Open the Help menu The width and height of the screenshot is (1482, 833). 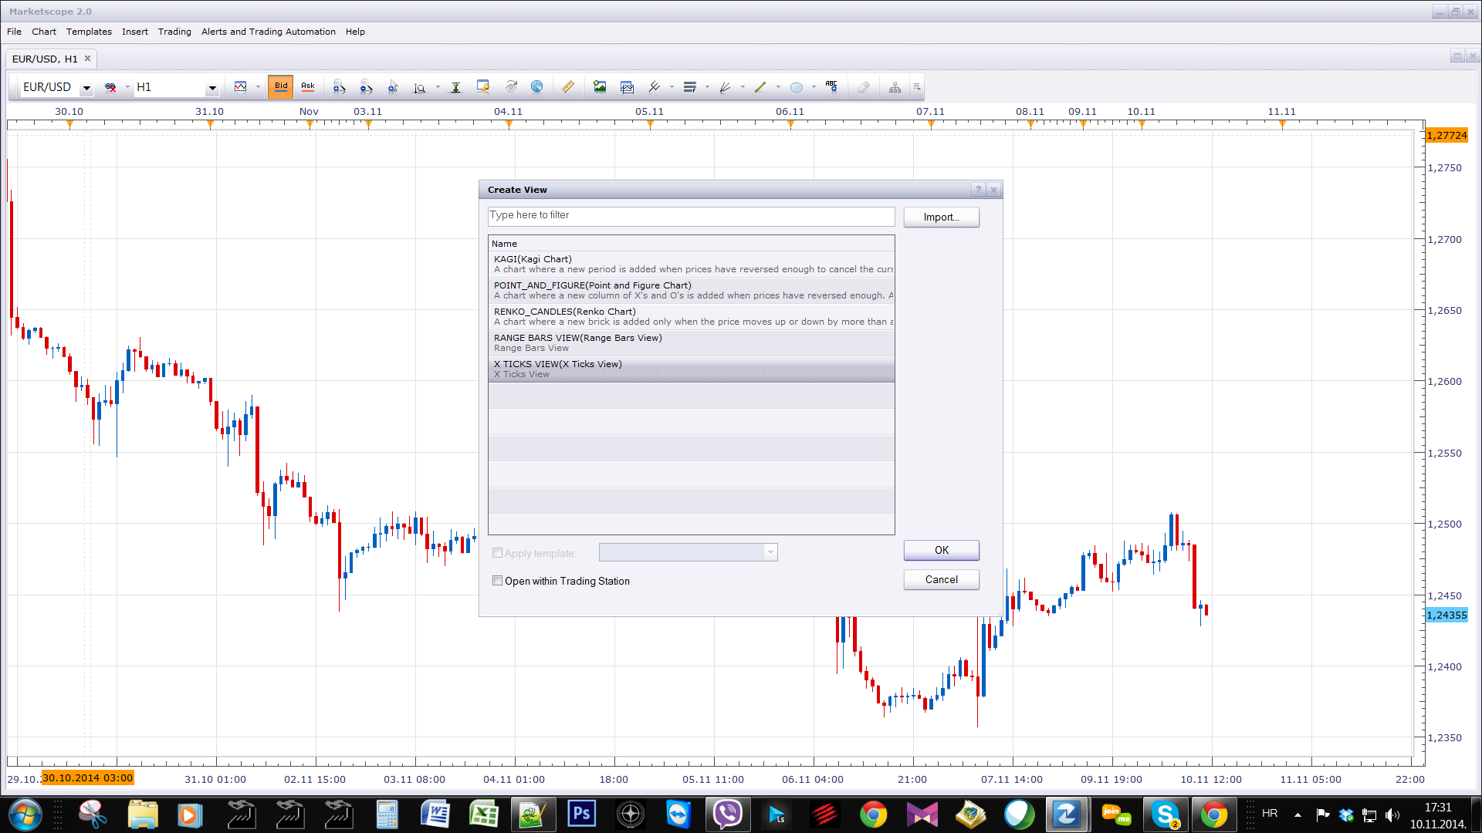click(x=355, y=32)
